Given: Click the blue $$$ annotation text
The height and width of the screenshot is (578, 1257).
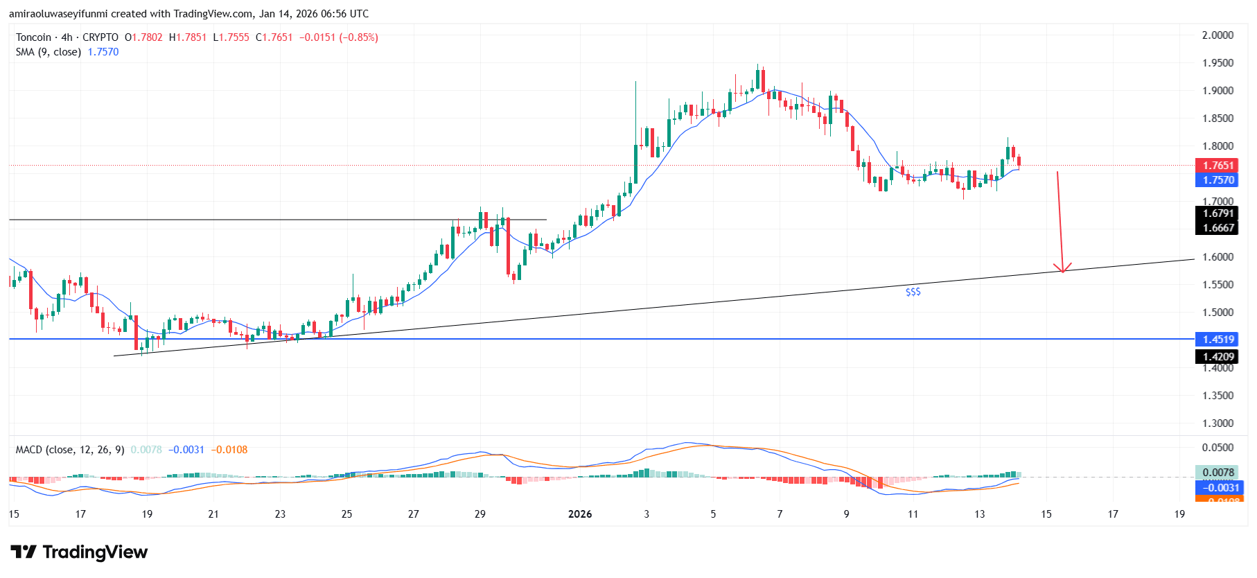Looking at the screenshot, I should click(x=913, y=292).
